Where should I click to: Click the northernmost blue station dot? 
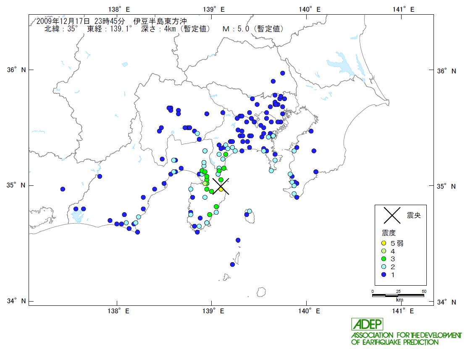(283, 73)
